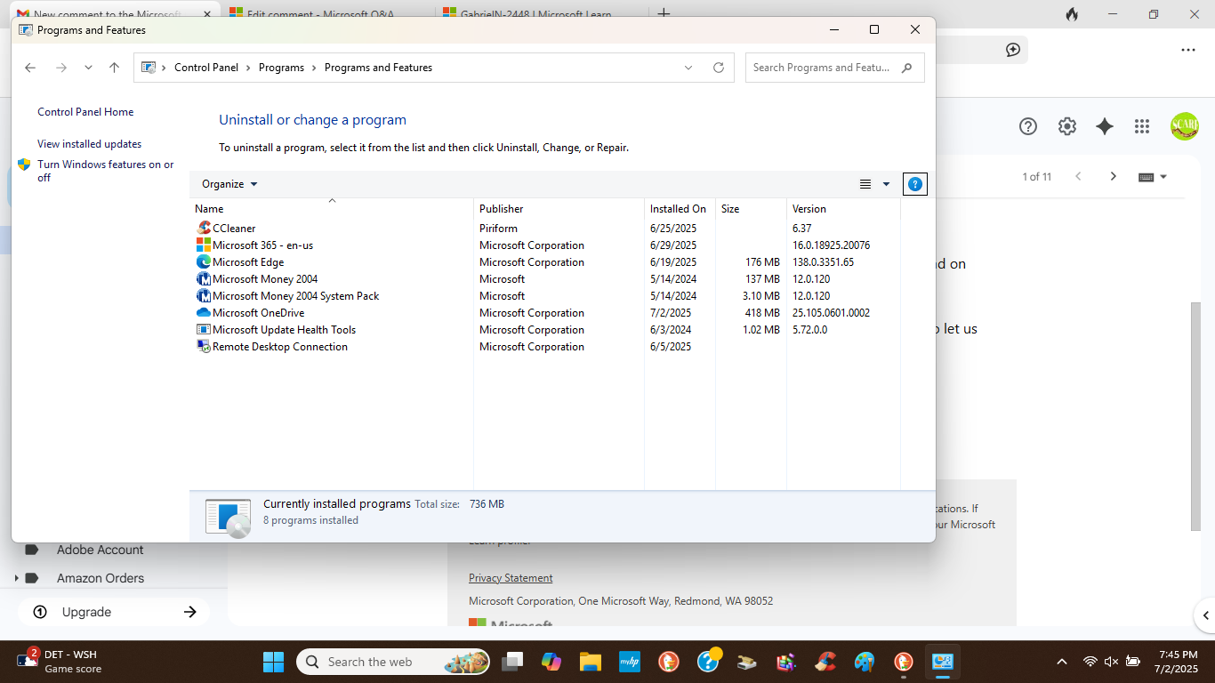Screen dimensions: 1215x683
Task: Go up one level with the up arrow
Action: (114, 68)
